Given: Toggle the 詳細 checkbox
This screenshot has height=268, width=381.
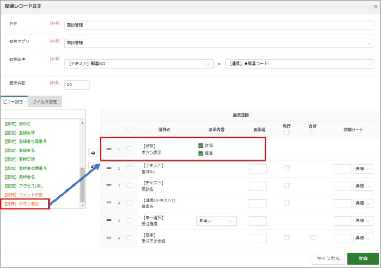Looking at the screenshot, I should (x=200, y=145).
